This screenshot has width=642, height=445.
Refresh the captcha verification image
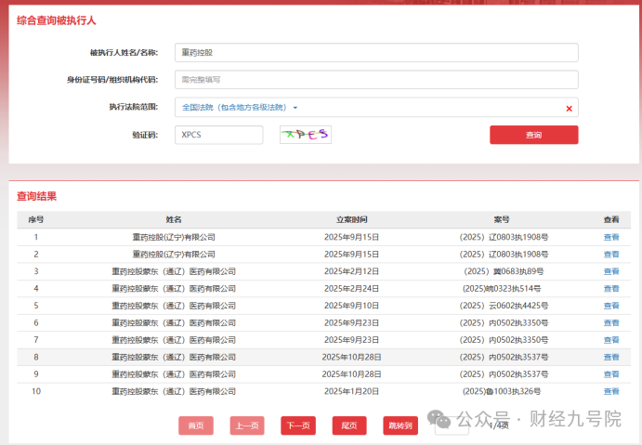pos(305,135)
